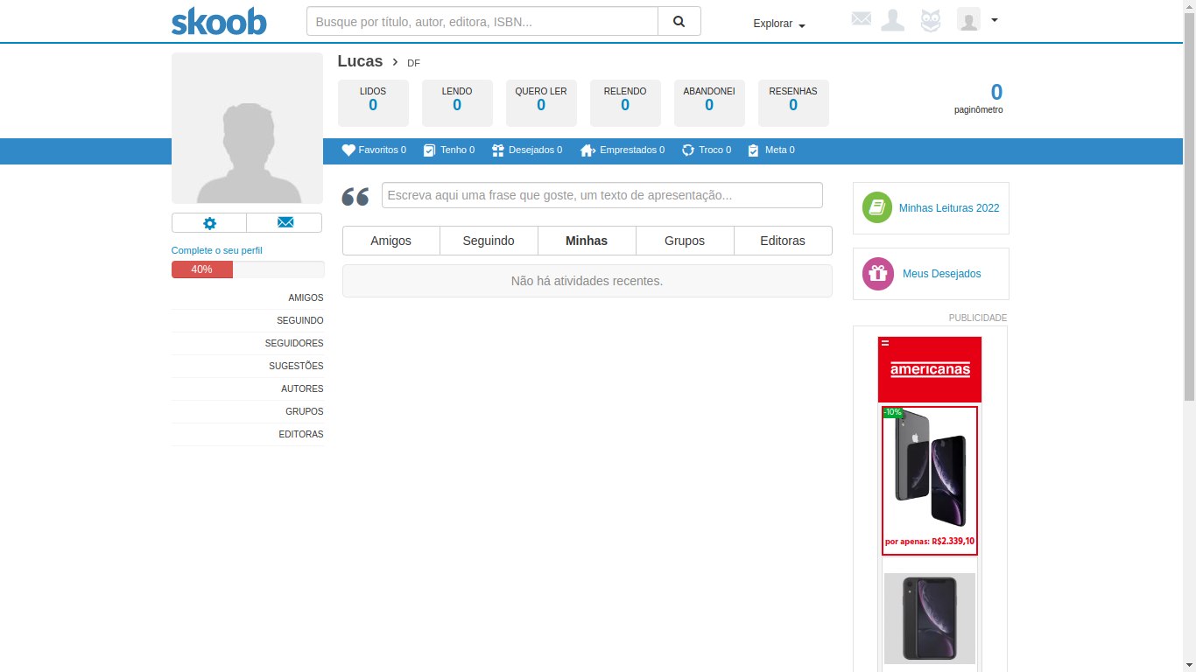Click the paginômetro counter

pyautogui.click(x=979, y=98)
